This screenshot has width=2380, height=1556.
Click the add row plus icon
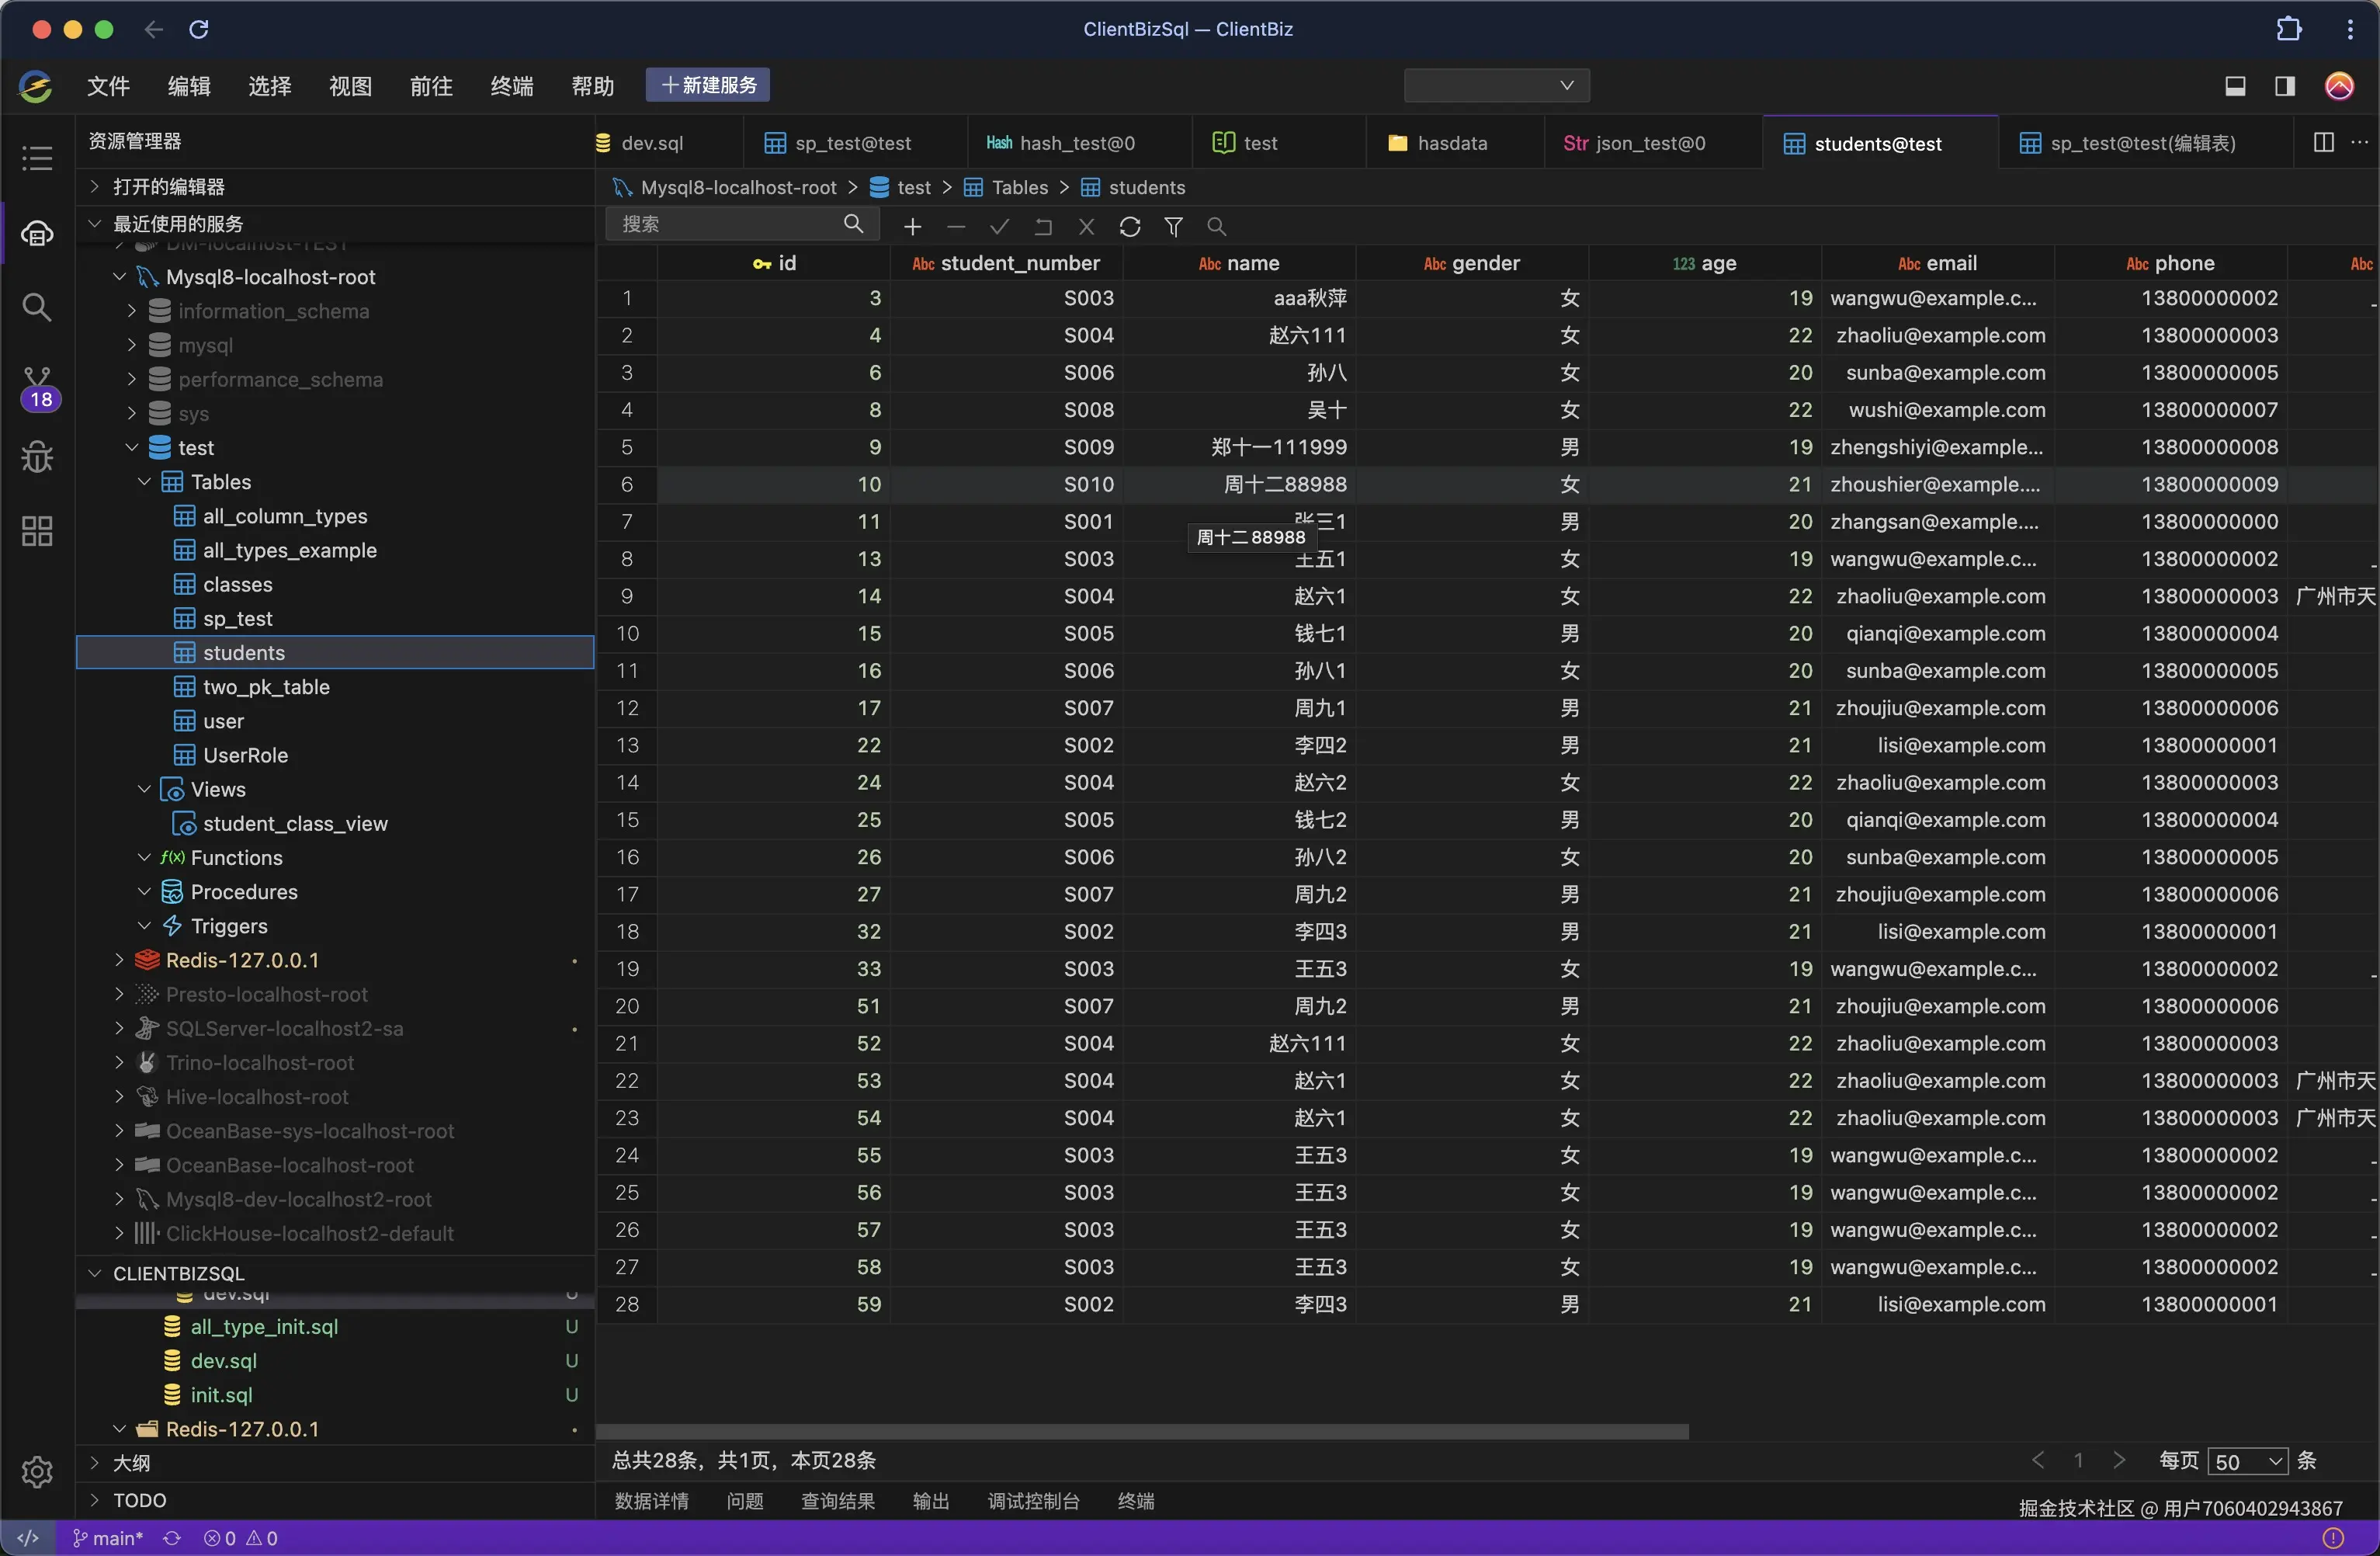coord(912,227)
